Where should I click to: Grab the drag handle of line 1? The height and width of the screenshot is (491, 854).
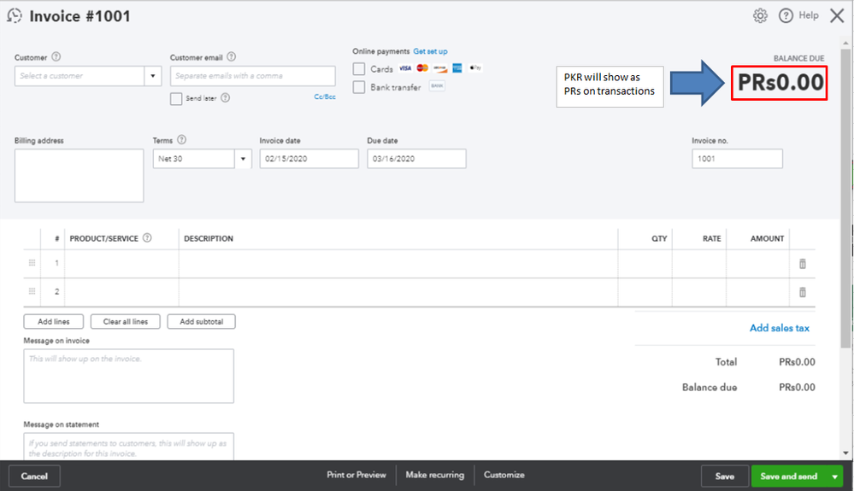tap(32, 263)
